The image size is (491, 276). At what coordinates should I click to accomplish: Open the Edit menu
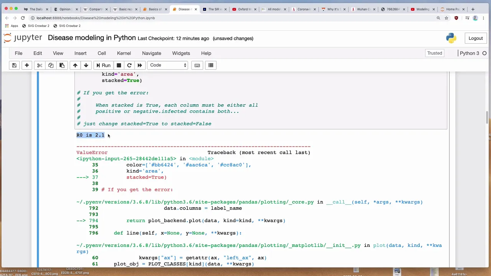tap(38, 53)
